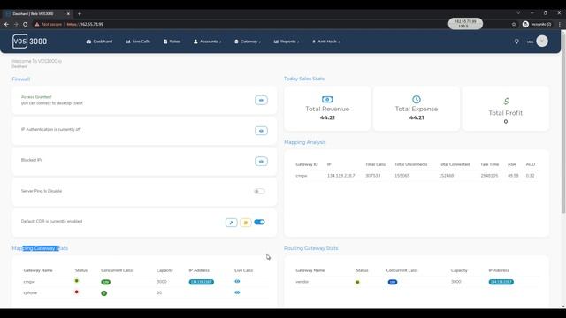Click the Gateway ID column header

[x=307, y=164]
